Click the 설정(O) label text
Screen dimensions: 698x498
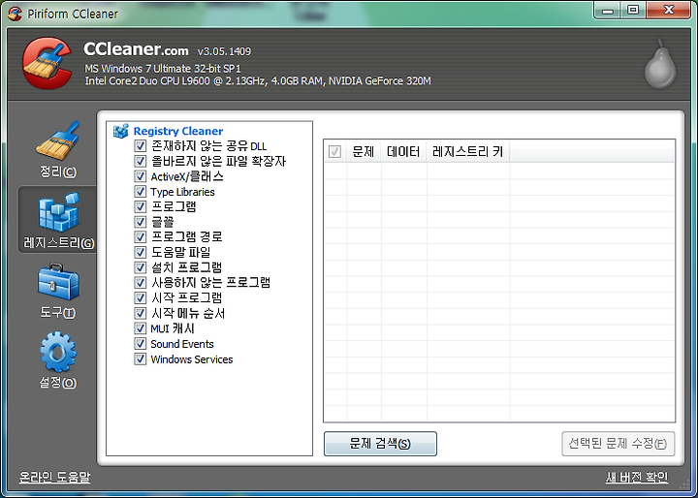58,383
